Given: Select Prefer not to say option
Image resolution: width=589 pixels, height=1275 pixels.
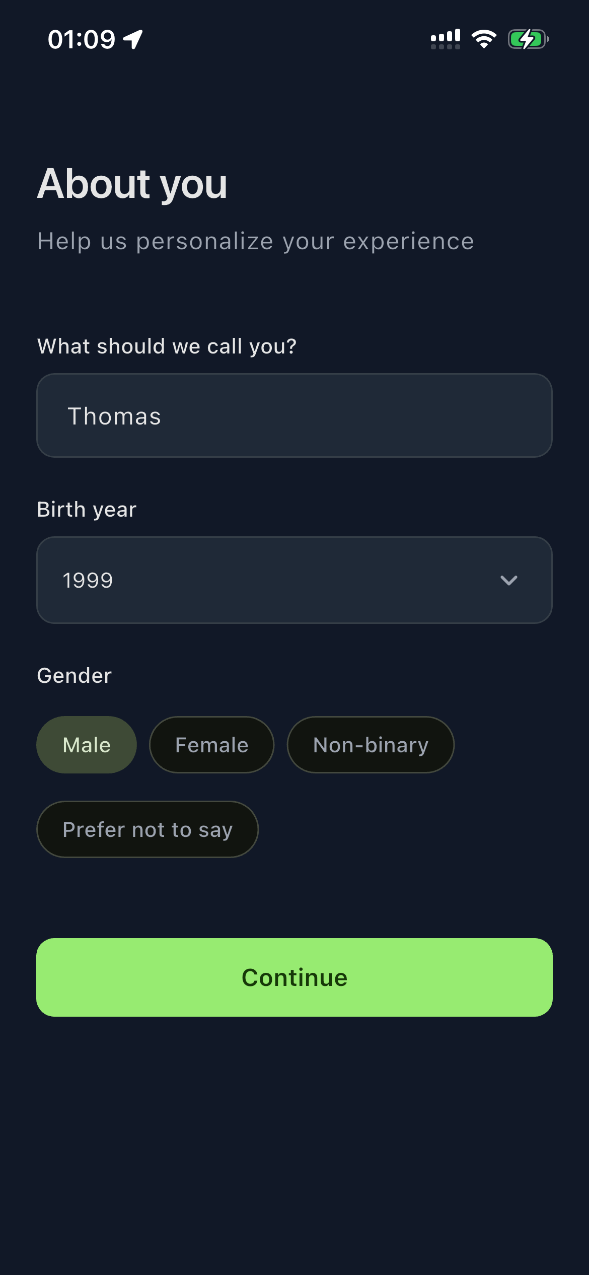Looking at the screenshot, I should pyautogui.click(x=148, y=829).
